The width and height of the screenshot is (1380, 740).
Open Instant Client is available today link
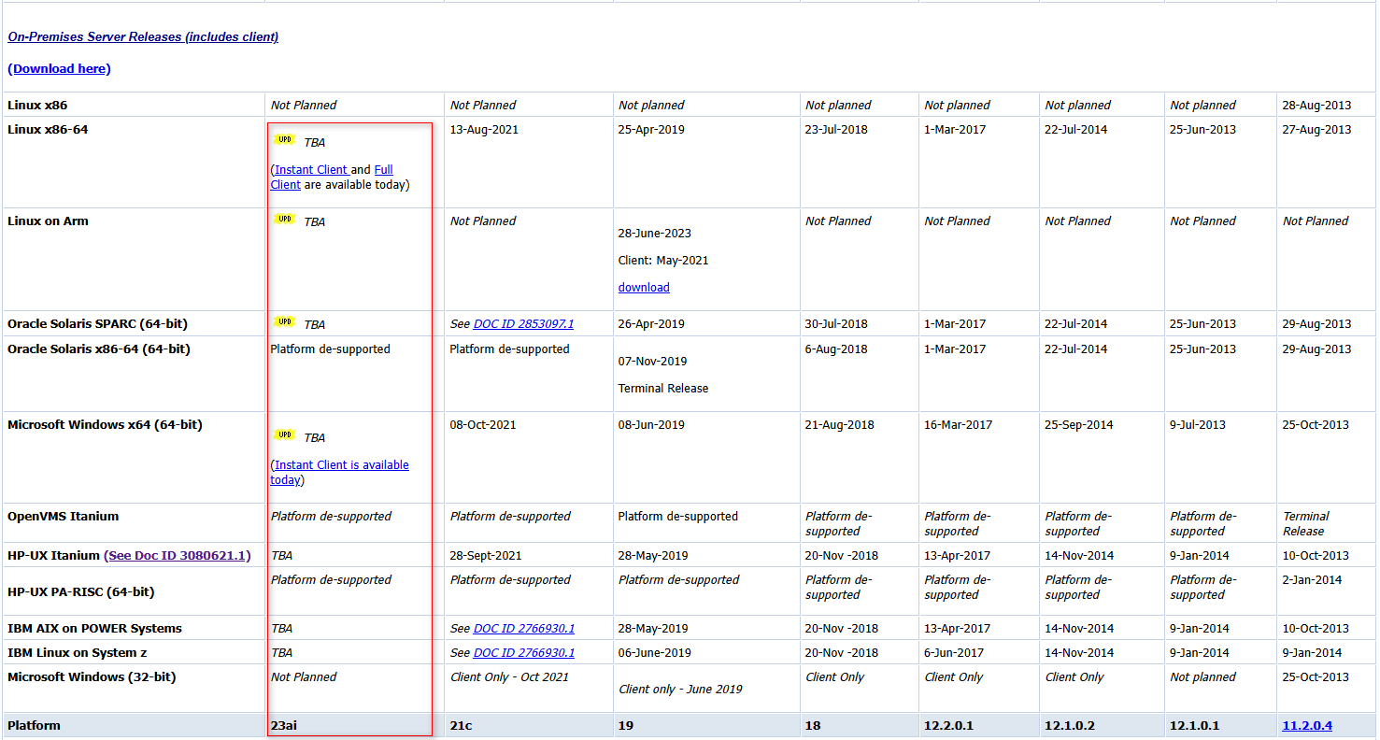[340, 473]
